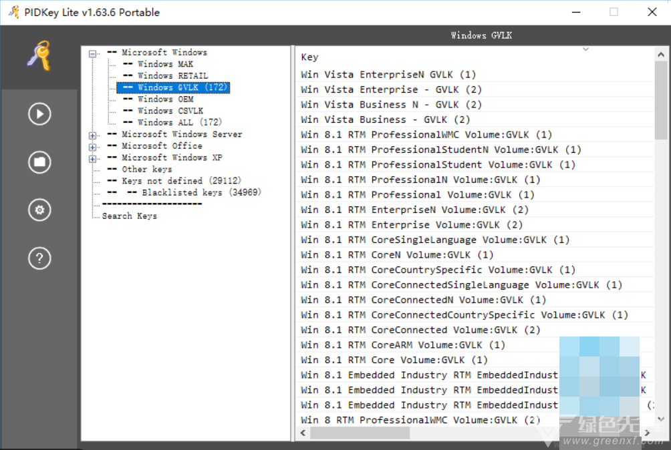The width and height of the screenshot is (671, 450).
Task: Select Win 8.1 RTM CoreN row
Action: [475, 254]
